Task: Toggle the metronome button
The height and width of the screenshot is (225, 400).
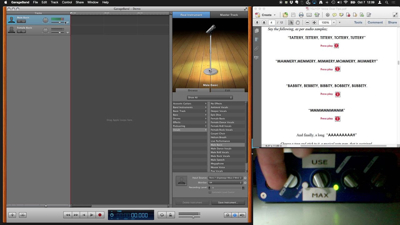Action: (170, 215)
